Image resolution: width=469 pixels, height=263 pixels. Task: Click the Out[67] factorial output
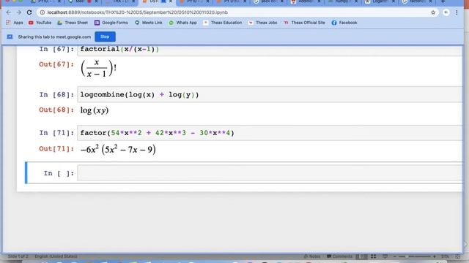tap(98, 68)
